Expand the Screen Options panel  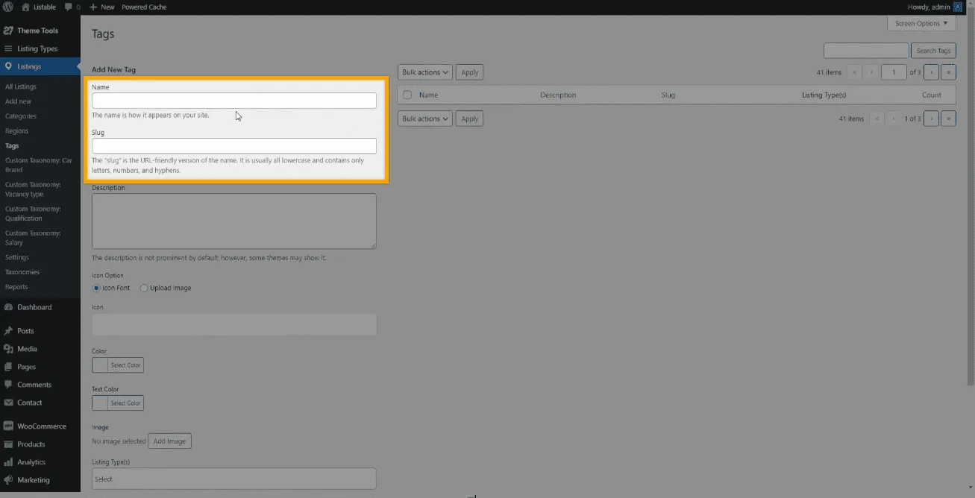click(x=921, y=23)
